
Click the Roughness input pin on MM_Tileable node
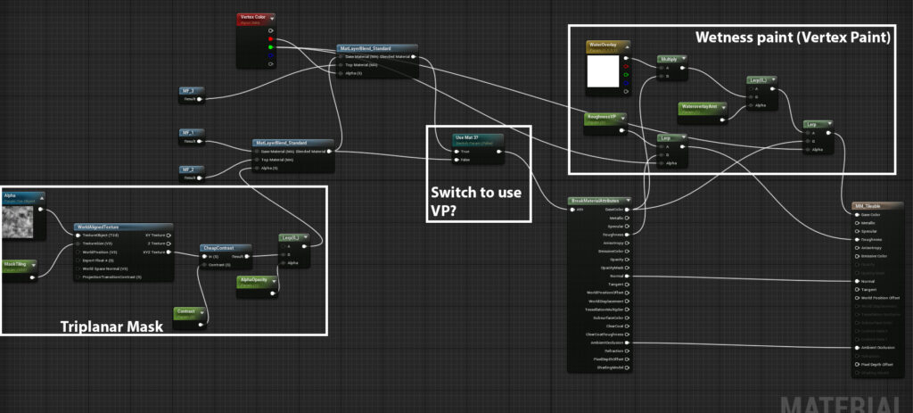click(x=855, y=239)
